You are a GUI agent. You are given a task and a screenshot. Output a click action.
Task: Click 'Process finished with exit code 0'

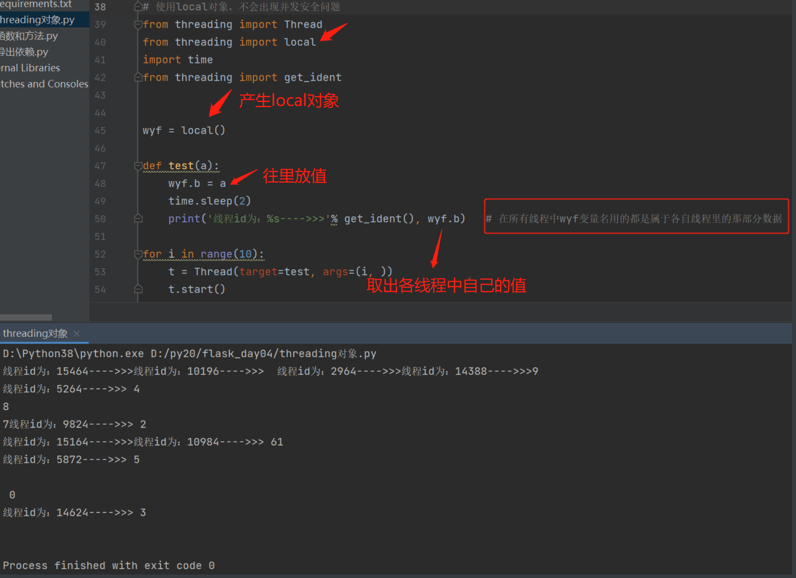109,566
